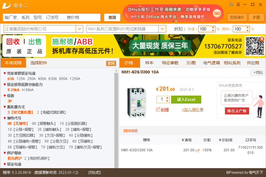
Task: Open the 3D图 tab
Action: coord(191,63)
